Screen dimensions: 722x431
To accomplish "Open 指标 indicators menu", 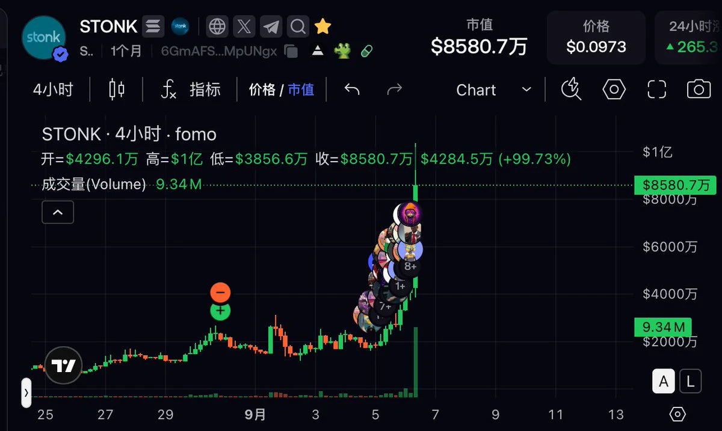I will [191, 90].
